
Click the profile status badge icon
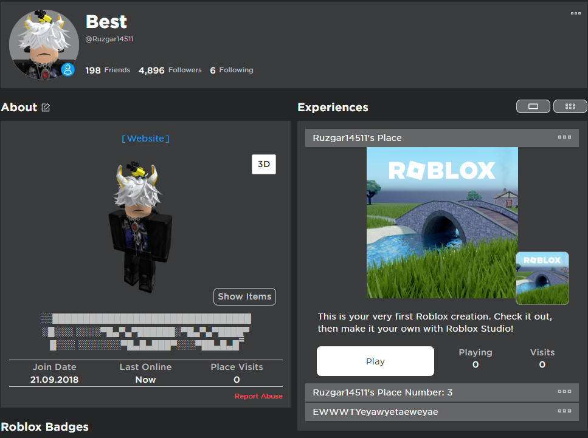click(68, 70)
